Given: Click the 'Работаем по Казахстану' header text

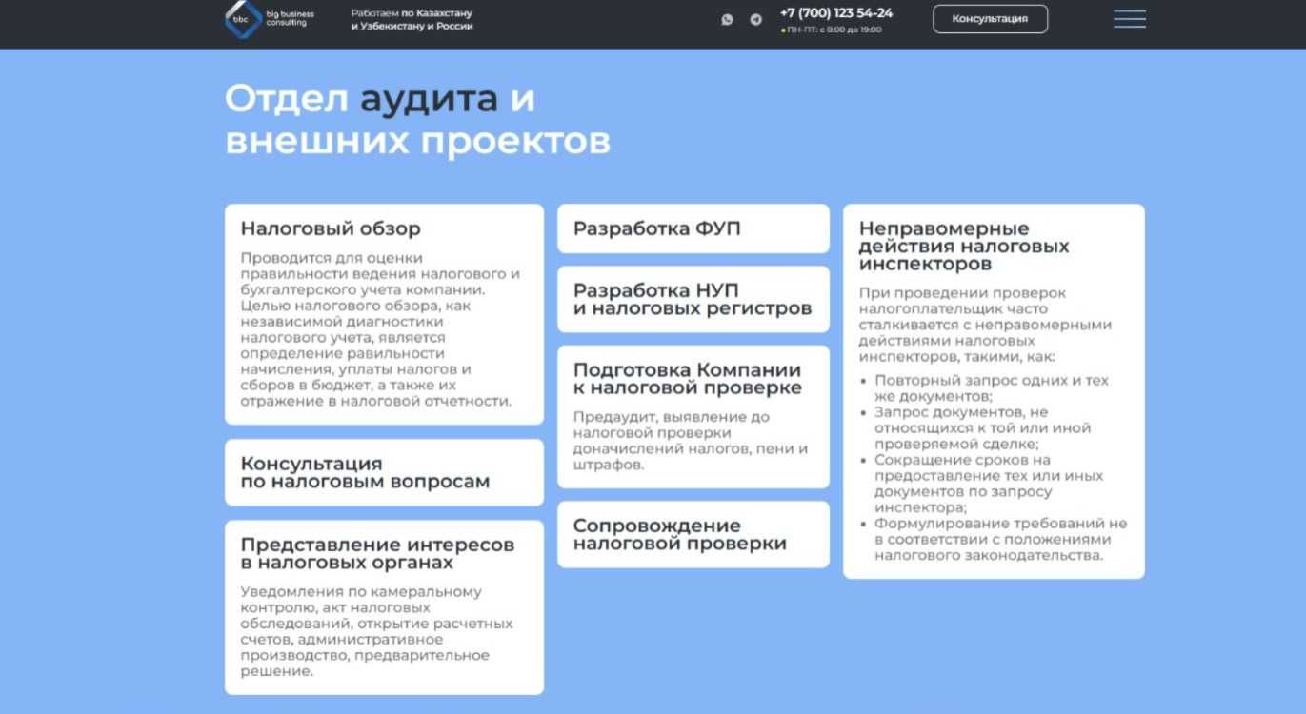Looking at the screenshot, I should (412, 20).
